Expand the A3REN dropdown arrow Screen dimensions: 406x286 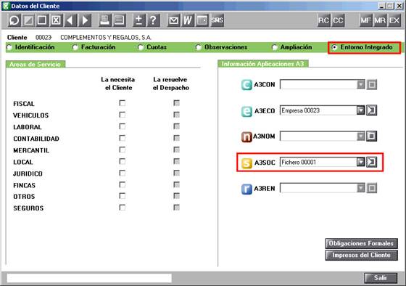(361, 188)
